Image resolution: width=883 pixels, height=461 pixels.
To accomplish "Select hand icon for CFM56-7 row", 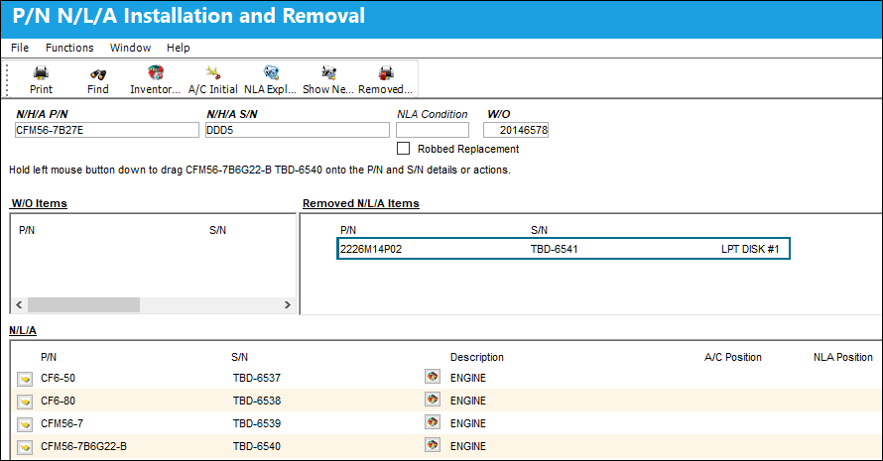I will tap(25, 424).
